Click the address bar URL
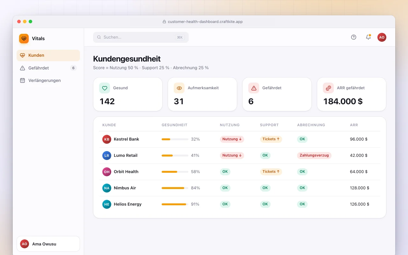The width and height of the screenshot is (408, 255). point(205,22)
